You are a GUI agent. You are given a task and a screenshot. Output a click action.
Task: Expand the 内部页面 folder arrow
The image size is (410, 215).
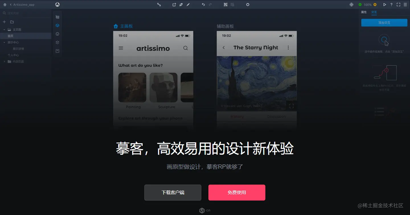4,62
